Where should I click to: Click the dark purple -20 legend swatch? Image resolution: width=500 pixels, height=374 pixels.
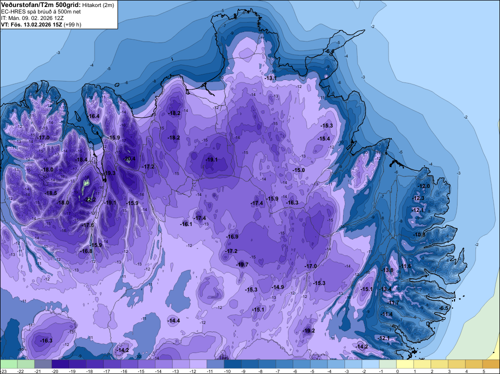pos(60,364)
